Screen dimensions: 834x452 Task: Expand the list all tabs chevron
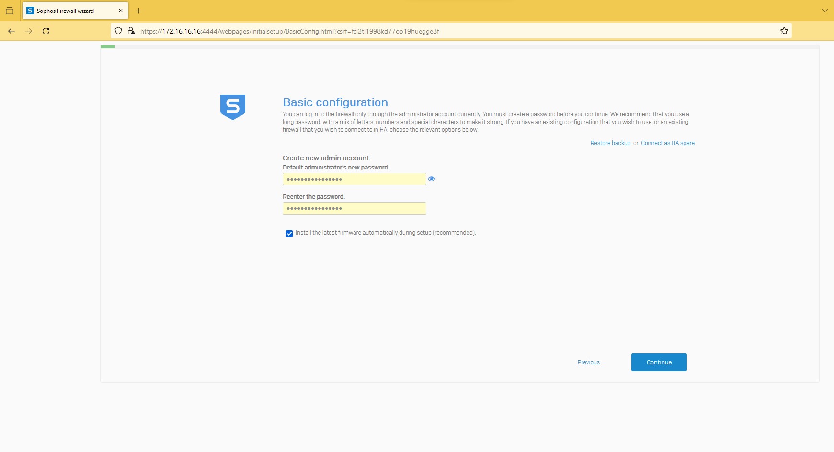tap(824, 11)
